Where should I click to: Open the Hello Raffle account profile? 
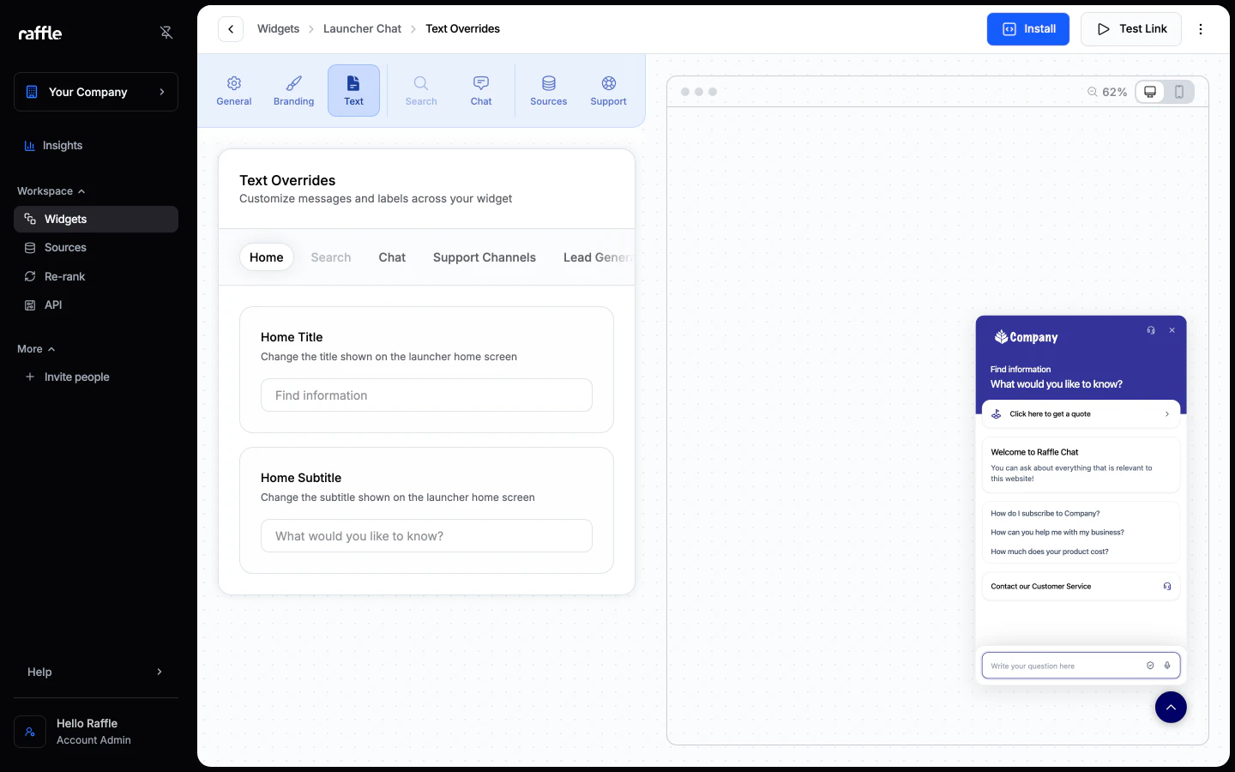96,732
